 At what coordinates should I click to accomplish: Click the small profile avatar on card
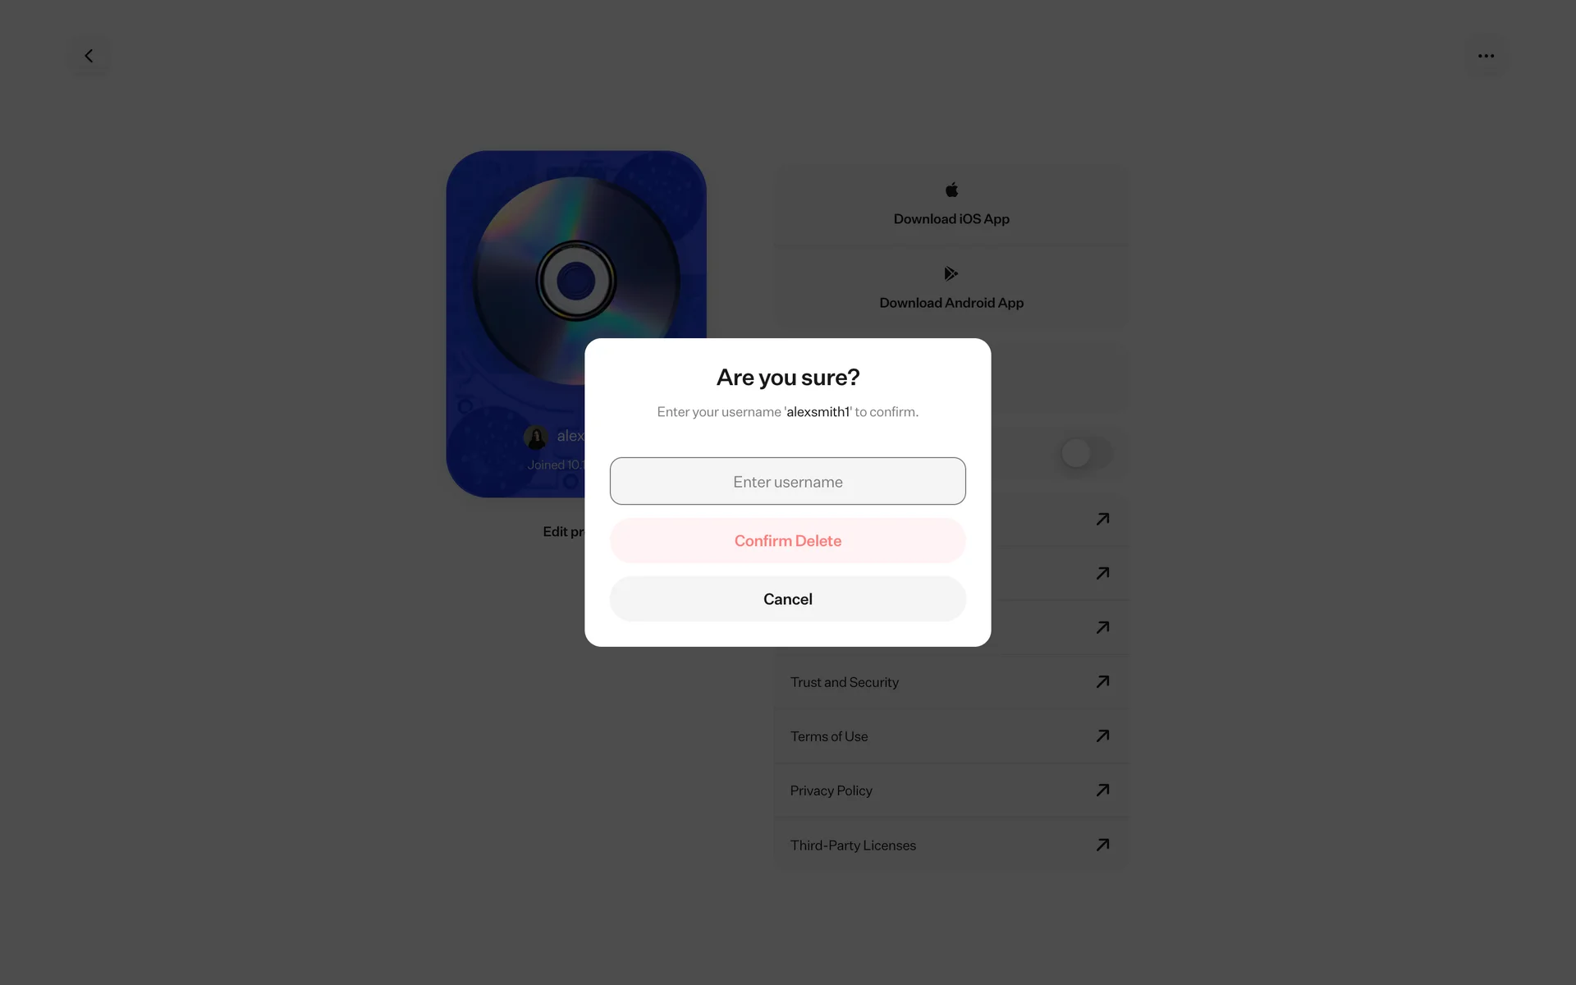point(536,437)
